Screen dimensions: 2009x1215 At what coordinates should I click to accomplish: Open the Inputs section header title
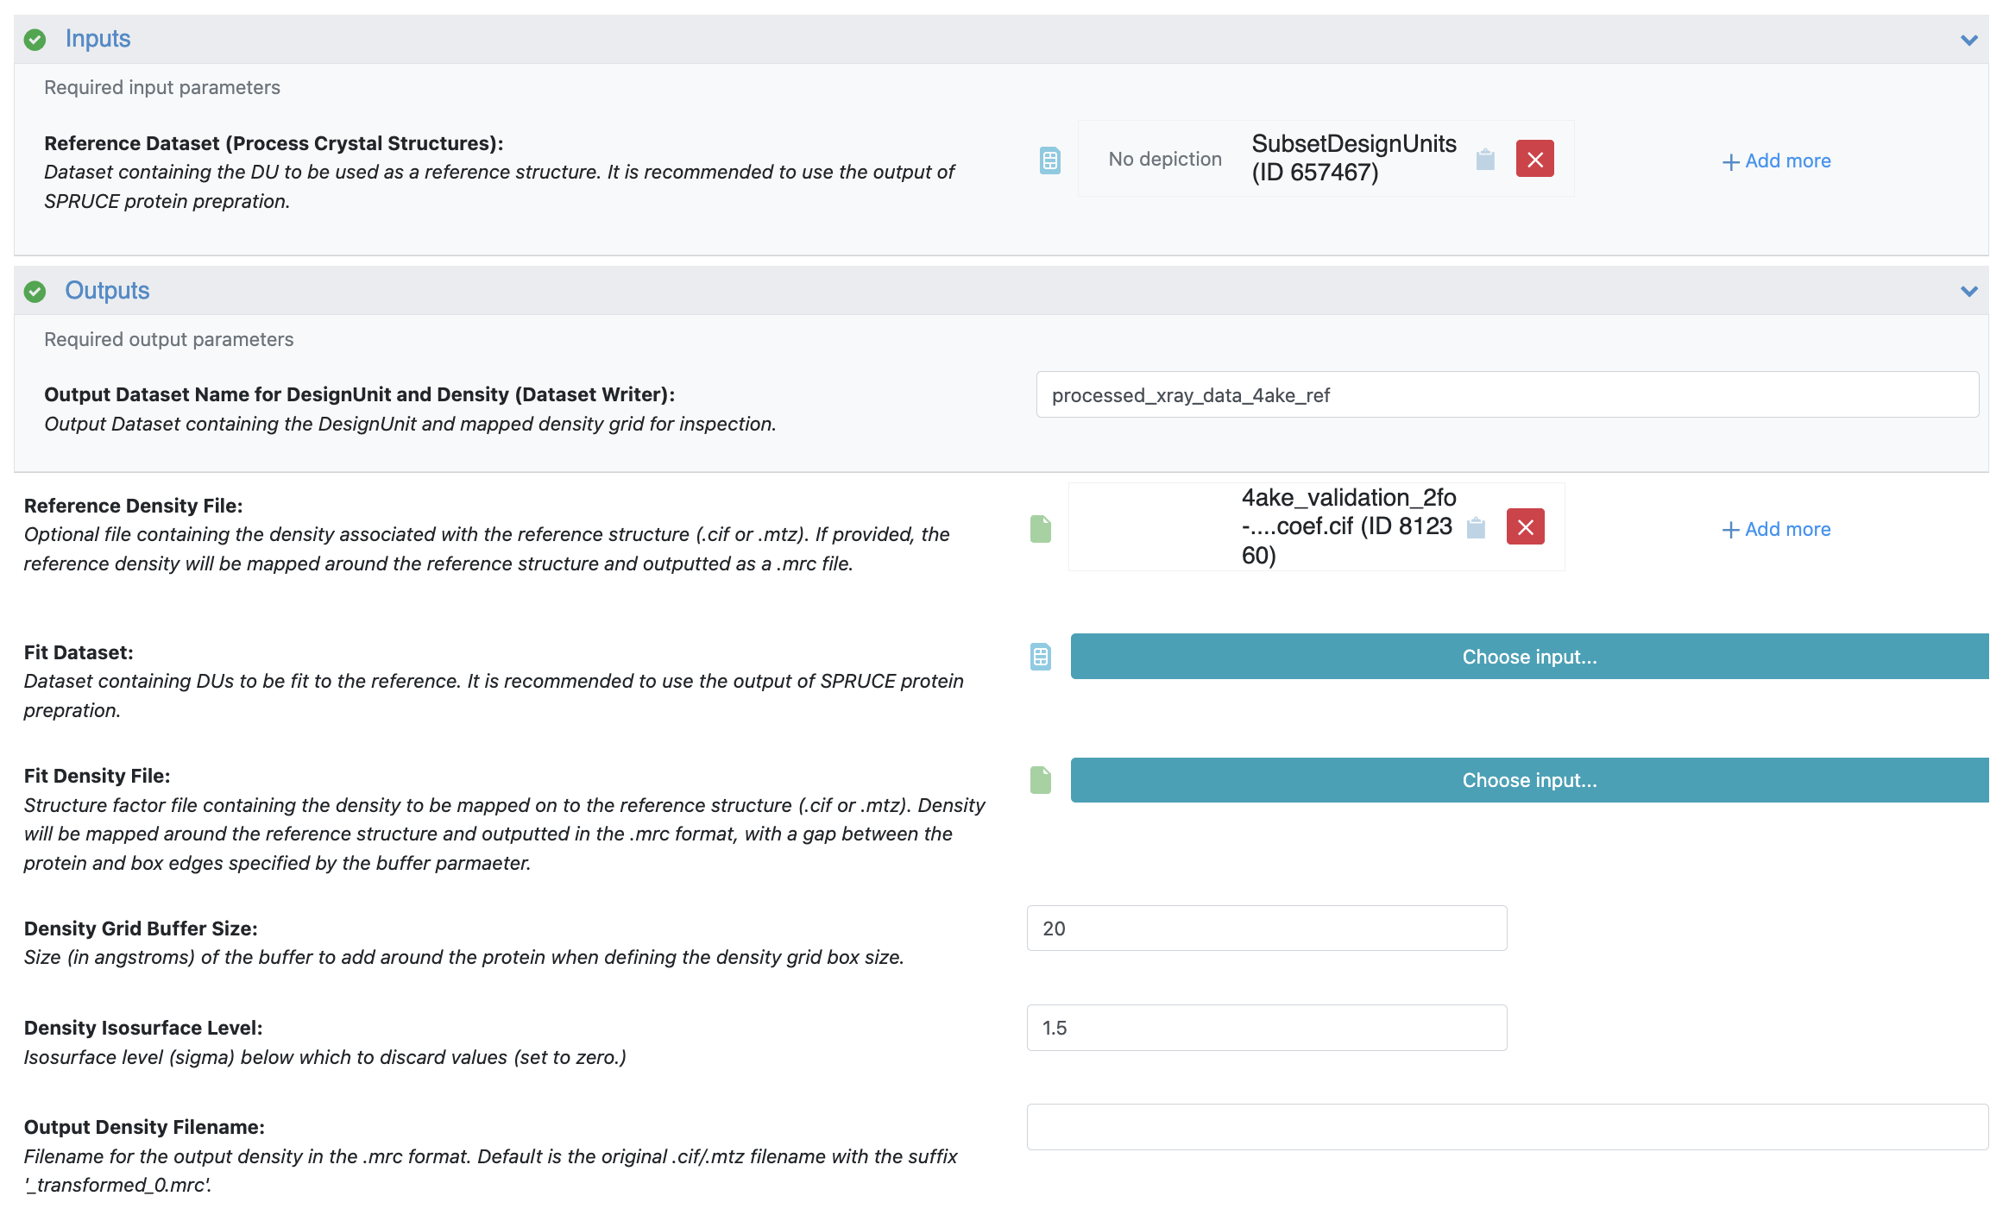pos(98,39)
